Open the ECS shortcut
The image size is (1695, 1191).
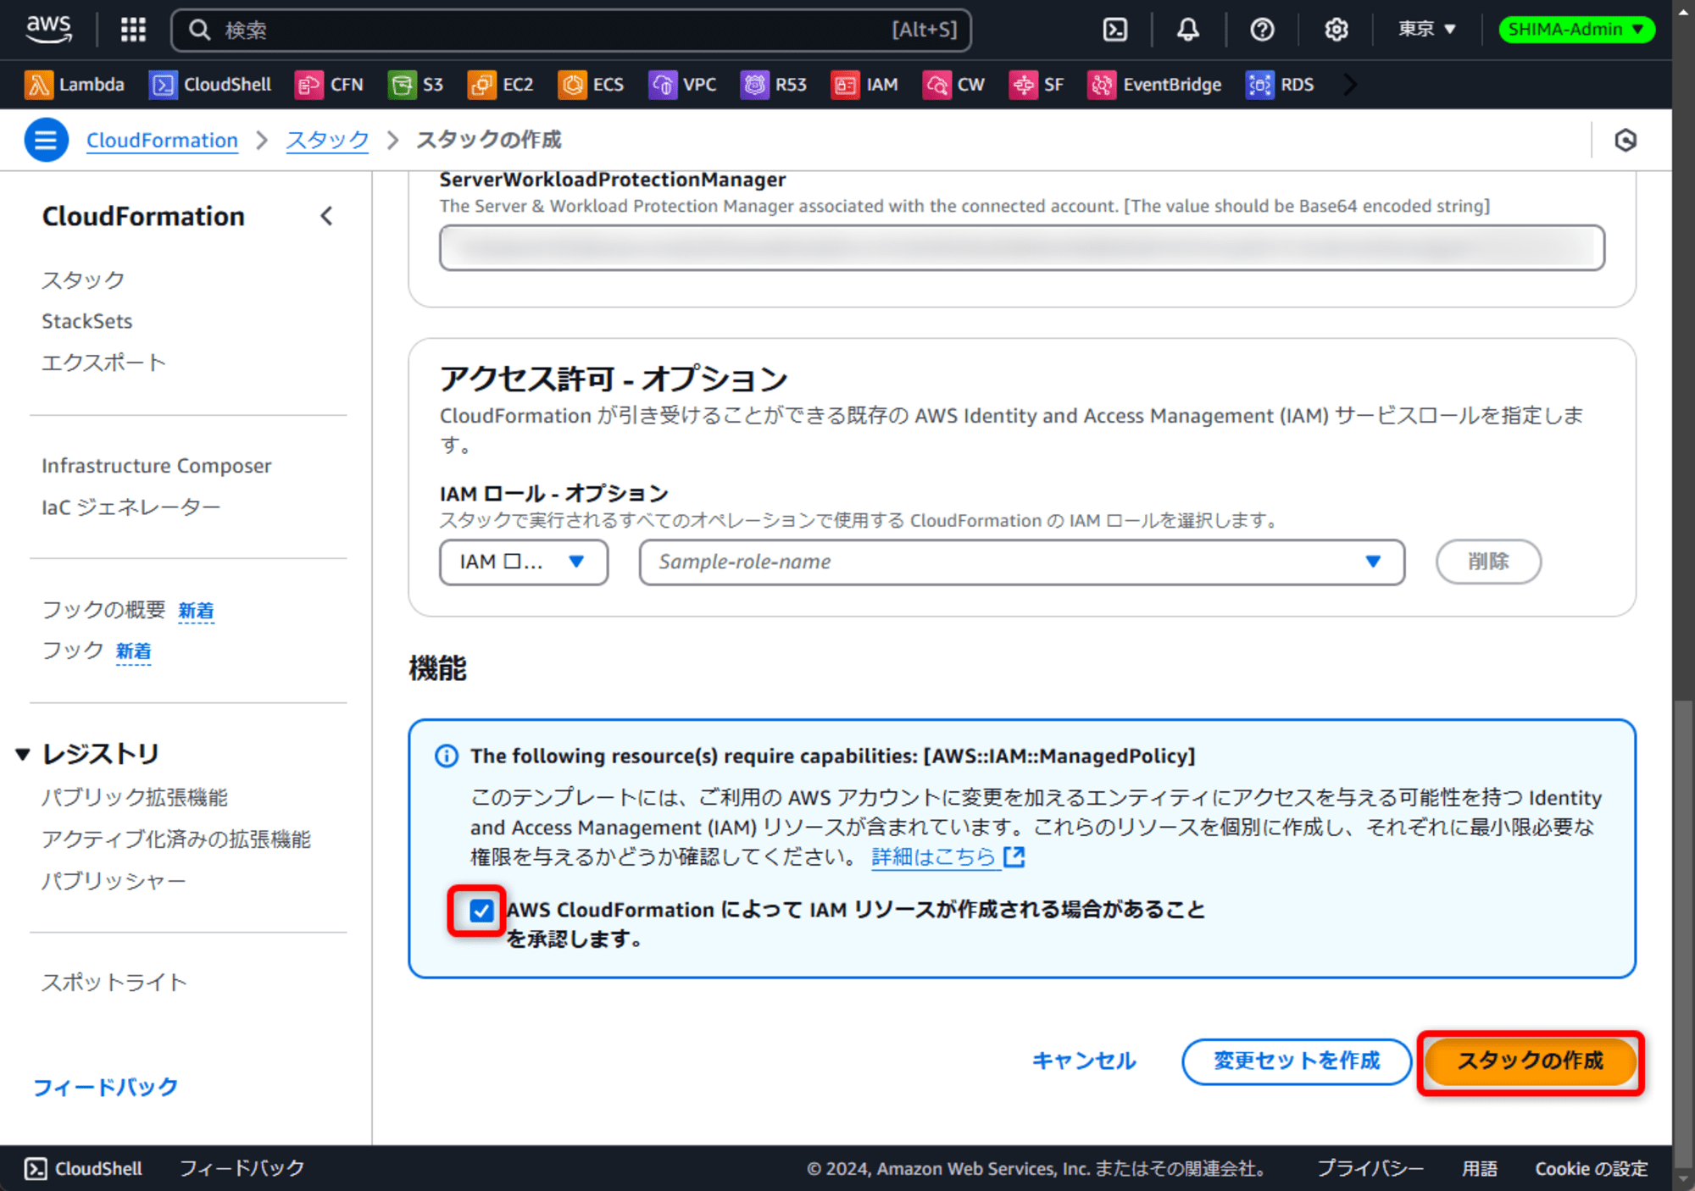tap(591, 85)
